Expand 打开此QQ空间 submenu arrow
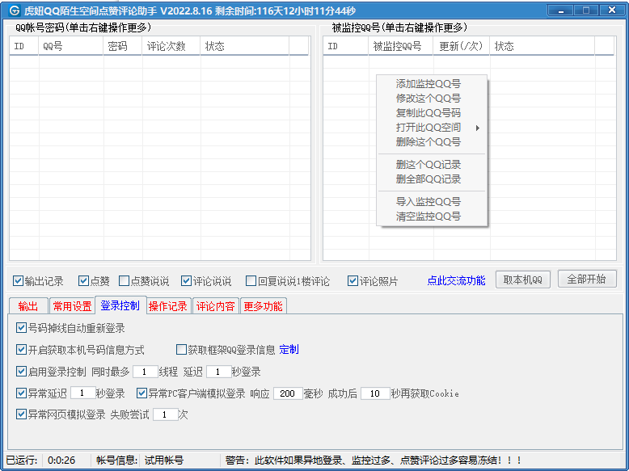 pyautogui.click(x=477, y=128)
